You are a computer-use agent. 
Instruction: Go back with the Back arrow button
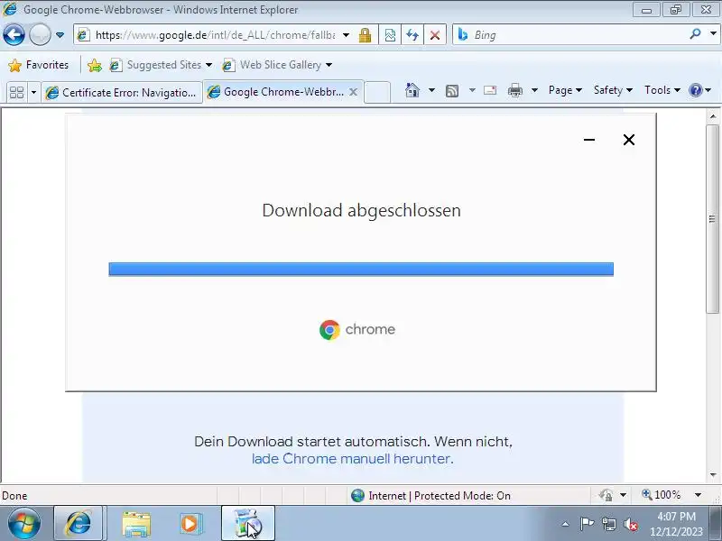[x=14, y=34]
